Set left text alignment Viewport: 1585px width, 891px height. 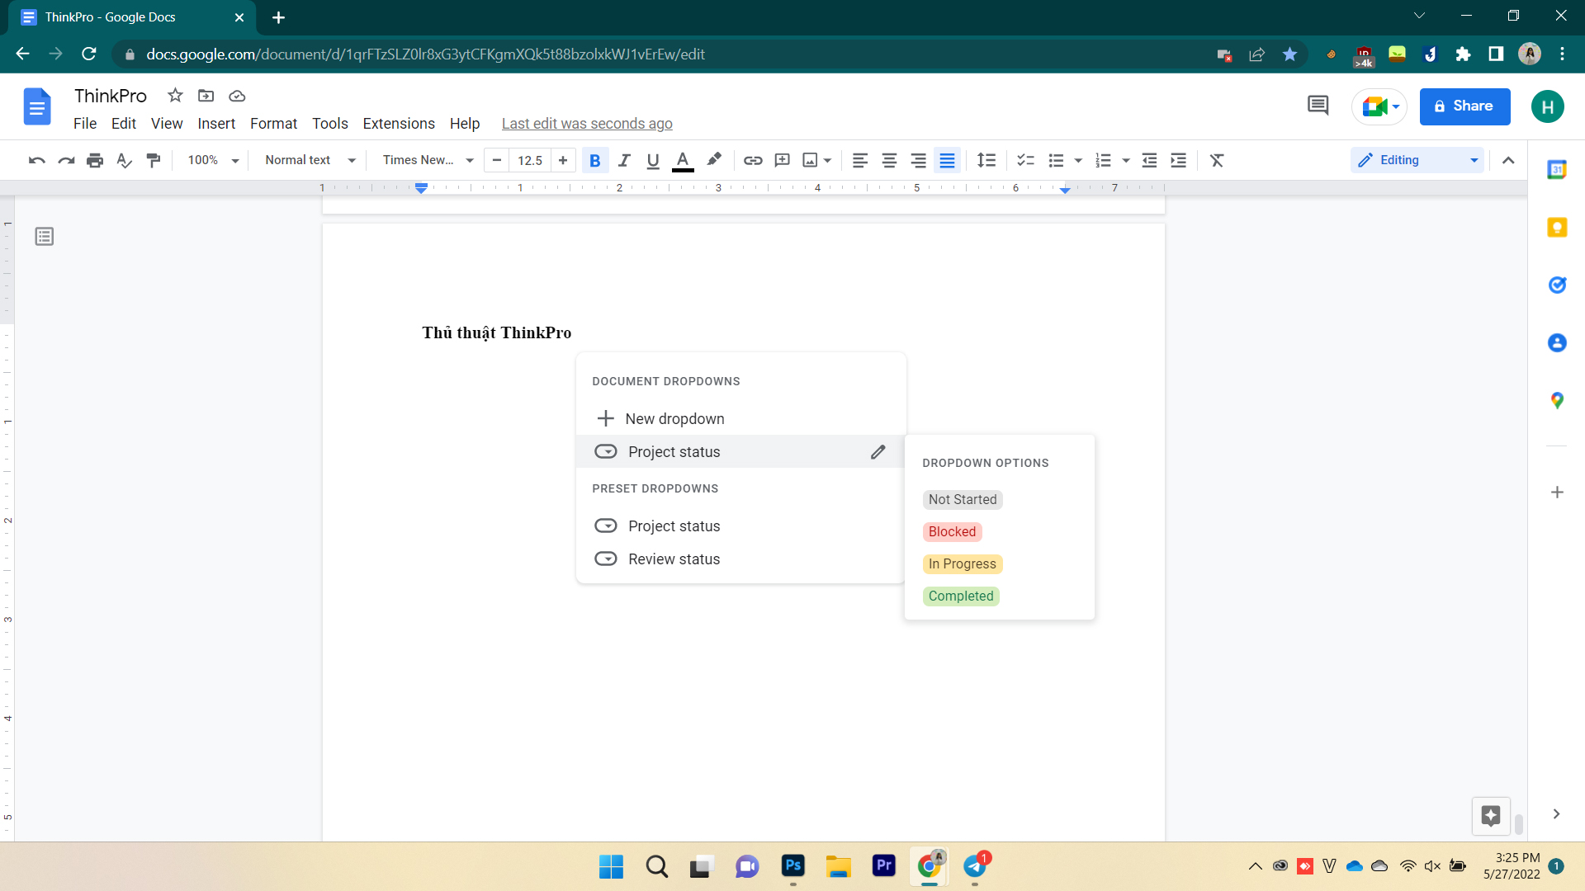860,160
